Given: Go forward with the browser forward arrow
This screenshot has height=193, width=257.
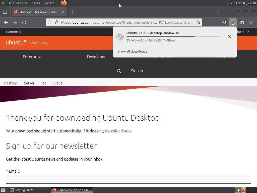Looking at the screenshot, I should [15, 22].
